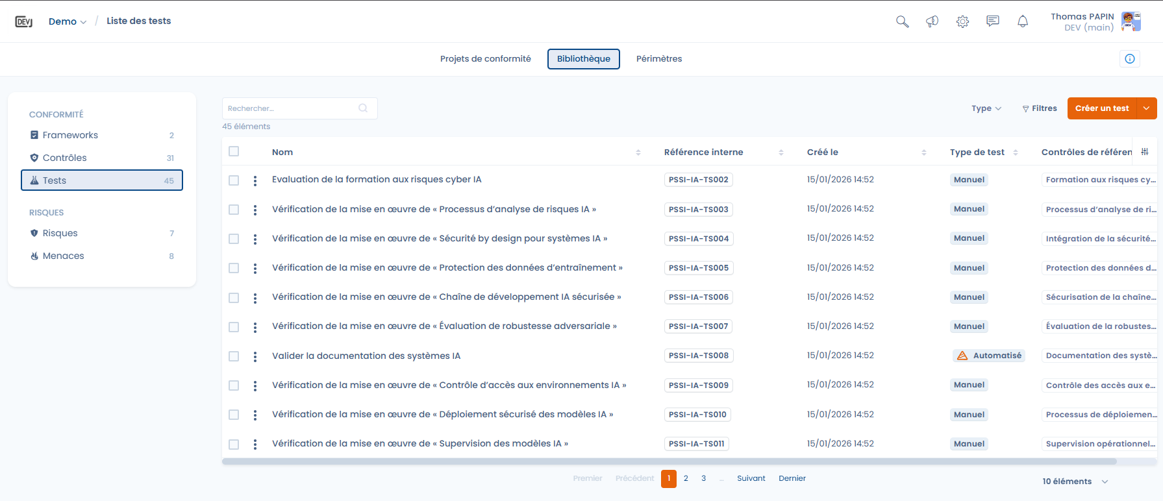Expand the 10 éléments page size selector

click(1075, 482)
